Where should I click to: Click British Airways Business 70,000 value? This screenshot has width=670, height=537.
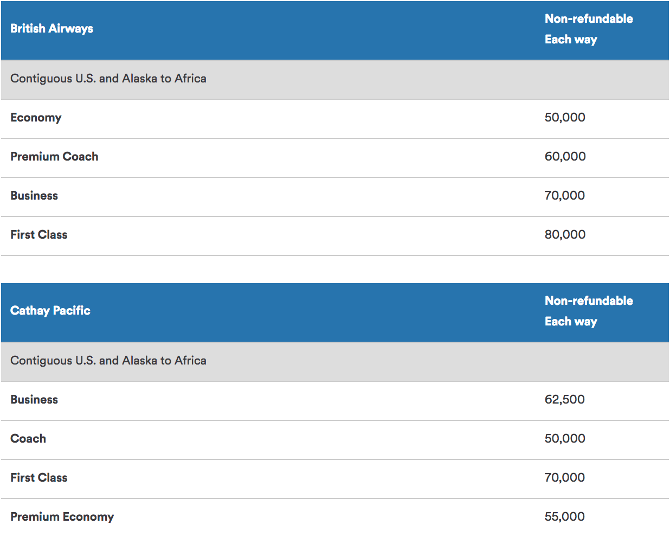pyautogui.click(x=565, y=196)
